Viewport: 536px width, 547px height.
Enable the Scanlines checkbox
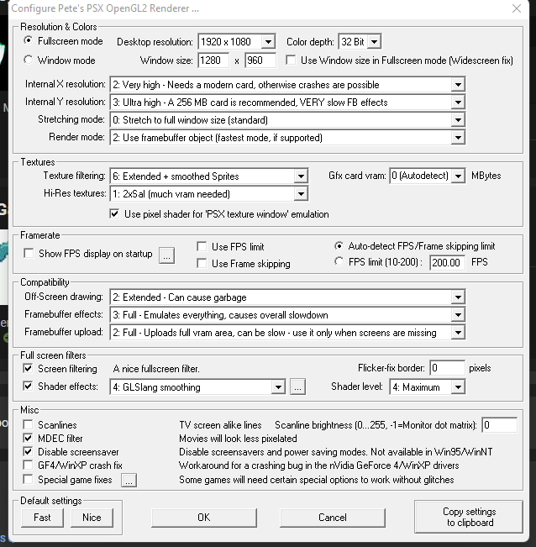click(x=29, y=425)
